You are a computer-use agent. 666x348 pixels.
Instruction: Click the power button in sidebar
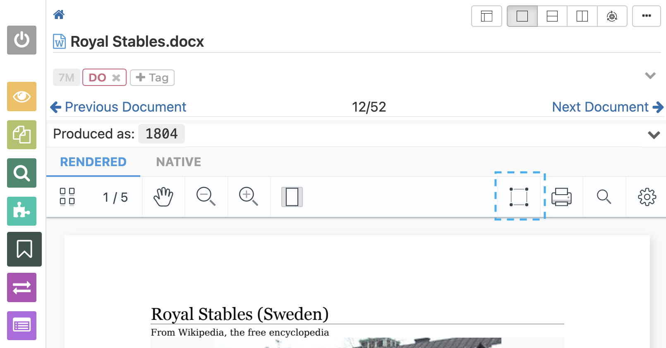(22, 40)
